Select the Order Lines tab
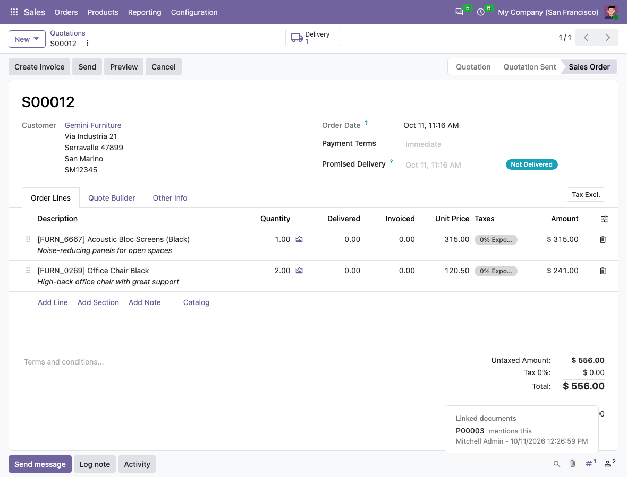Image resolution: width=627 pixels, height=477 pixels. 51,198
